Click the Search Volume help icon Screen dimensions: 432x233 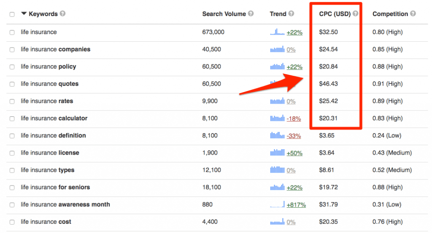pos(251,13)
